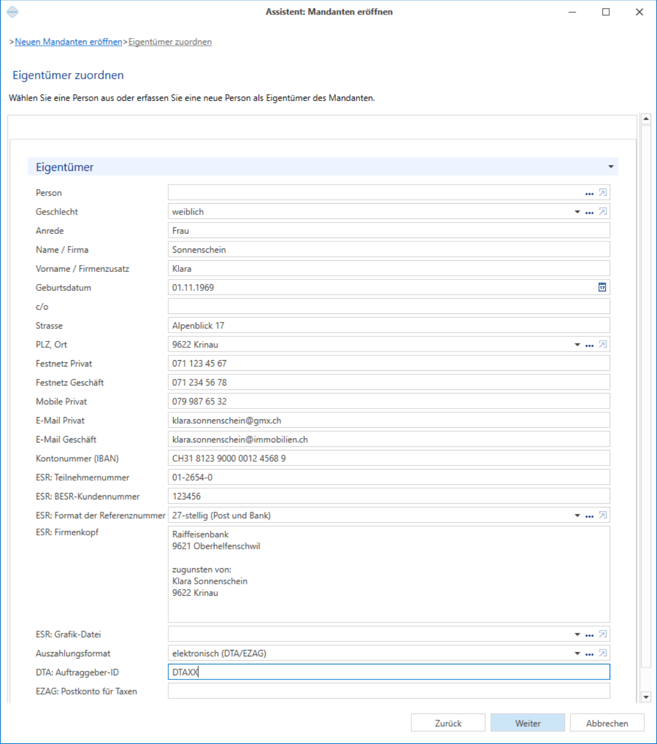Viewport: 657px width, 744px height.
Task: Click the E-Mail Geschäft field
Action: 389,440
